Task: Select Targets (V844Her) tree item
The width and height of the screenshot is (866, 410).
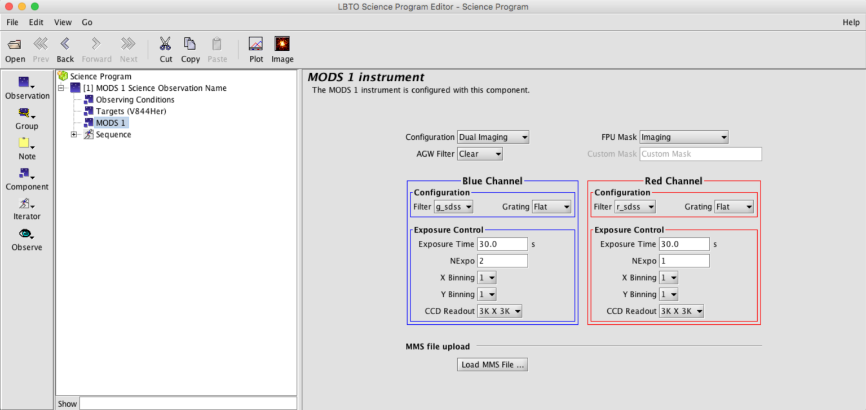Action: pos(125,111)
